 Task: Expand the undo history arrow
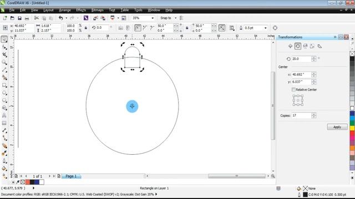coord(67,18)
